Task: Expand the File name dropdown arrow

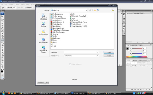Action: pos(98,52)
